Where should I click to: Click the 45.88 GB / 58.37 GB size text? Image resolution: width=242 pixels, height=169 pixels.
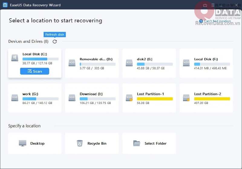point(151,68)
